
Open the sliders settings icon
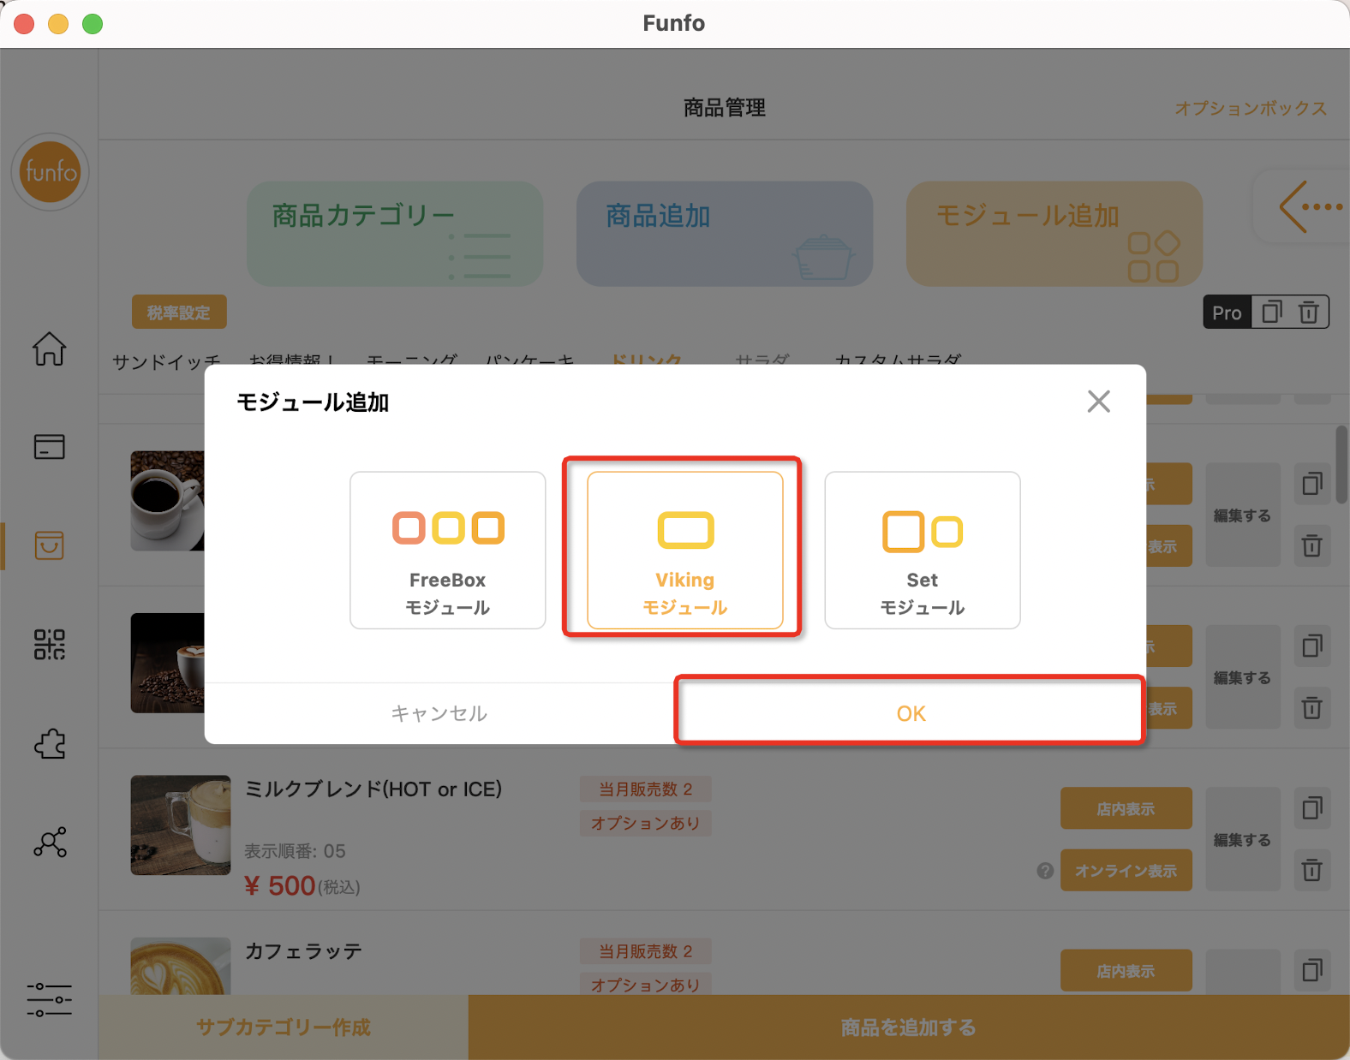[49, 999]
